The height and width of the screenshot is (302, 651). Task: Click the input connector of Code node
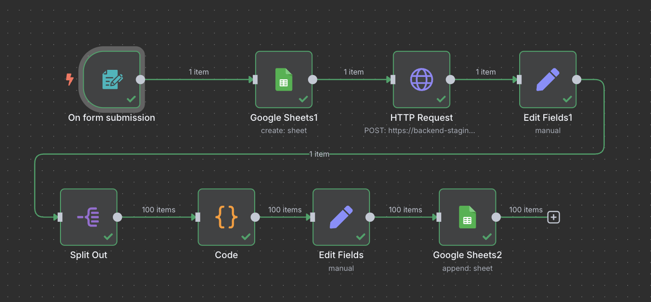198,217
